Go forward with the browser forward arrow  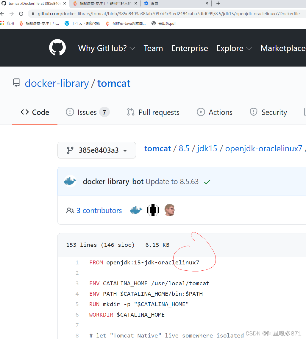click(12, 14)
